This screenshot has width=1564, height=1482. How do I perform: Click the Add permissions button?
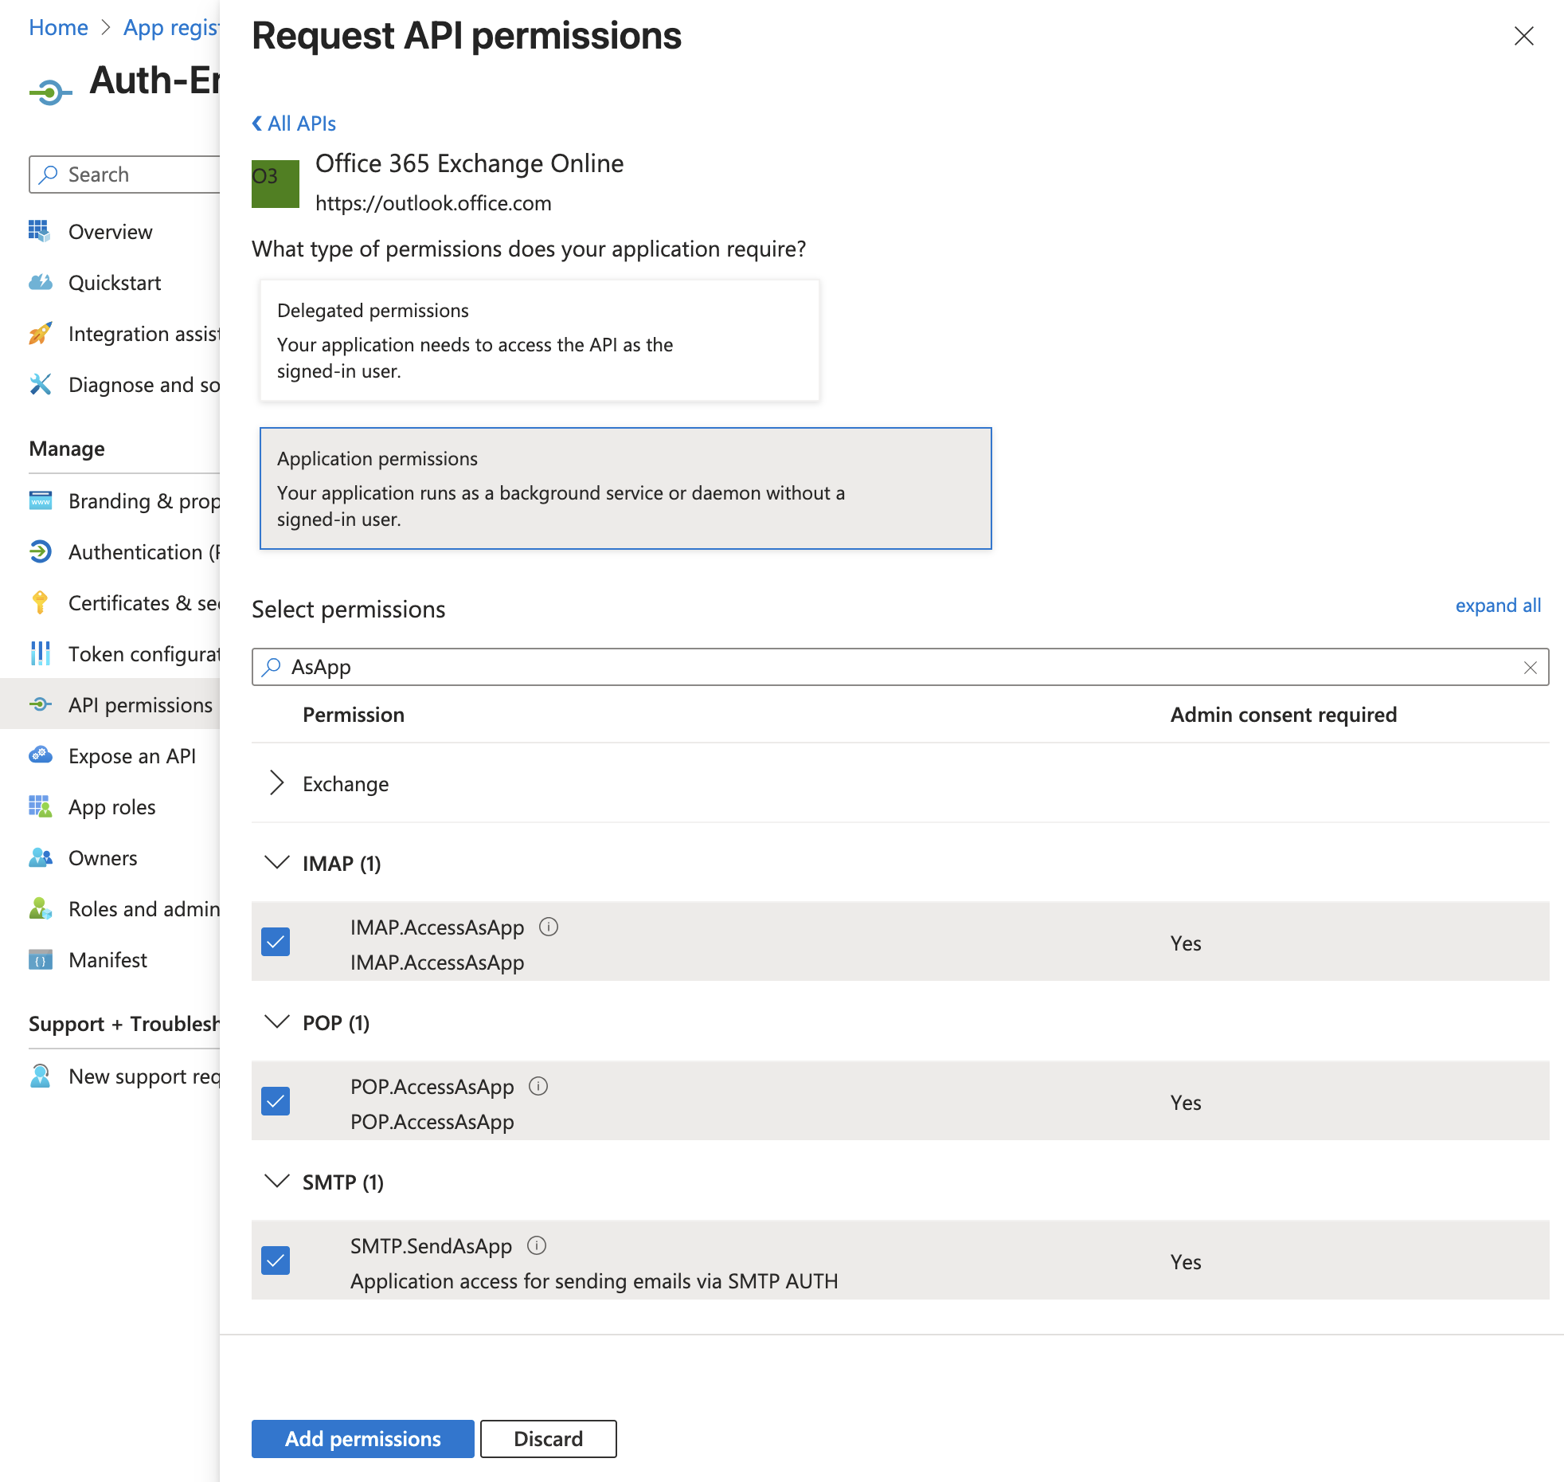coord(362,1439)
